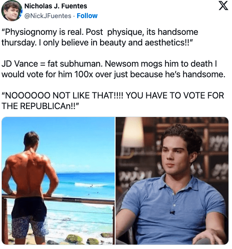Open the photo of the man in blue polo
Screen dimensions: 232x249
pos(172,181)
